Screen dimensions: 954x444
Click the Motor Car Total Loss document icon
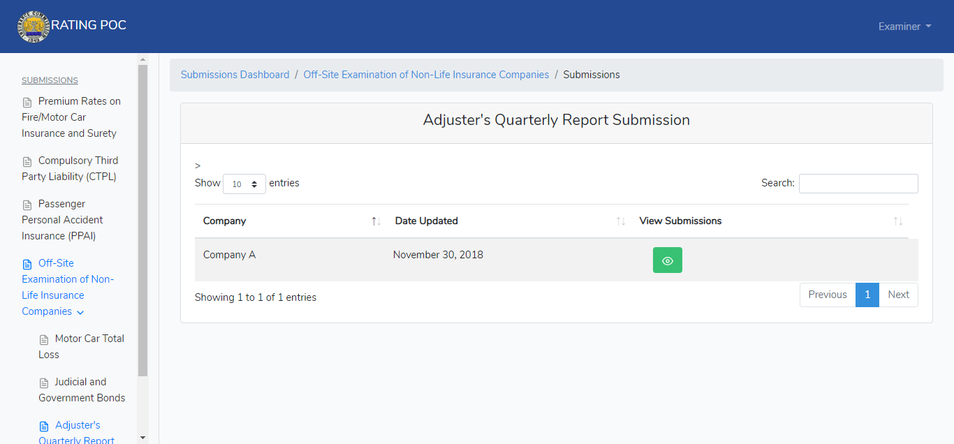(44, 340)
